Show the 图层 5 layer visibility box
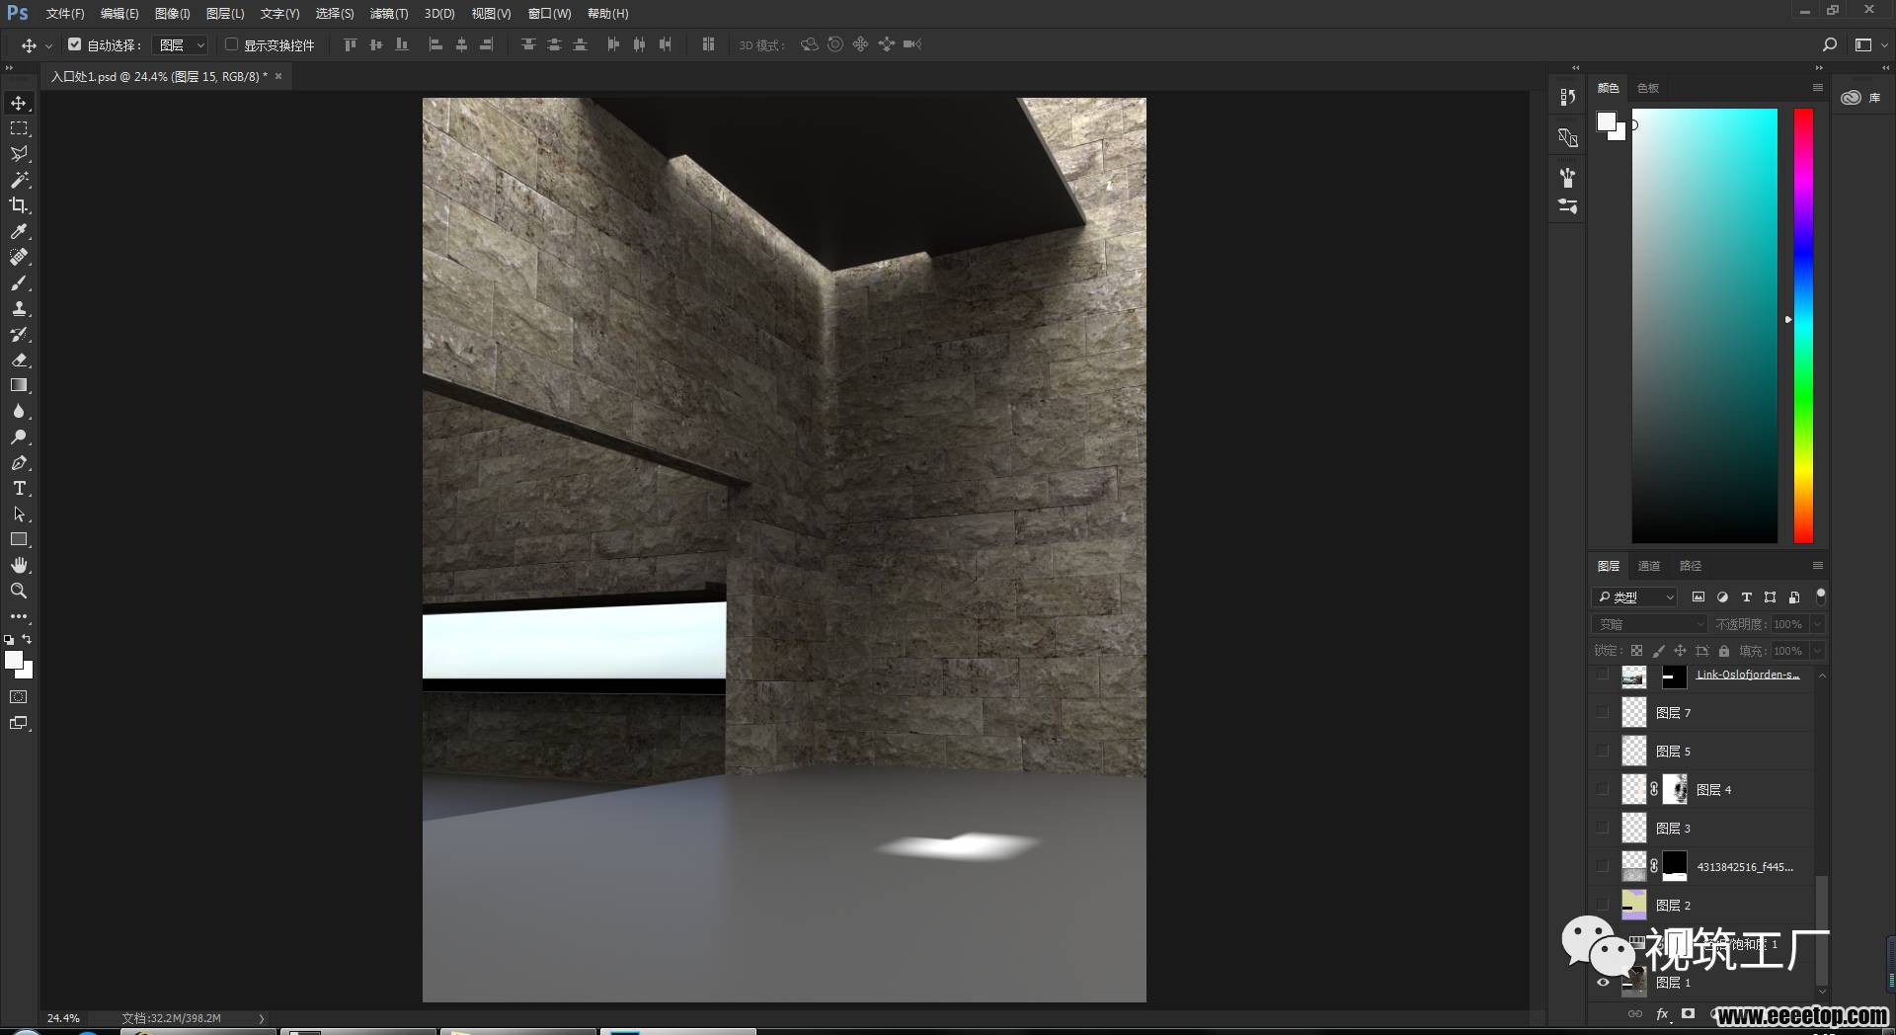 point(1603,751)
